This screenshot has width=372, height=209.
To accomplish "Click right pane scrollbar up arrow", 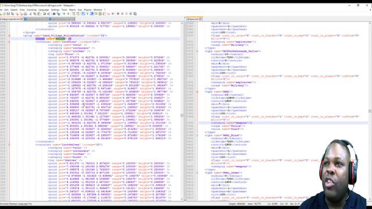I will click(x=370, y=23).
